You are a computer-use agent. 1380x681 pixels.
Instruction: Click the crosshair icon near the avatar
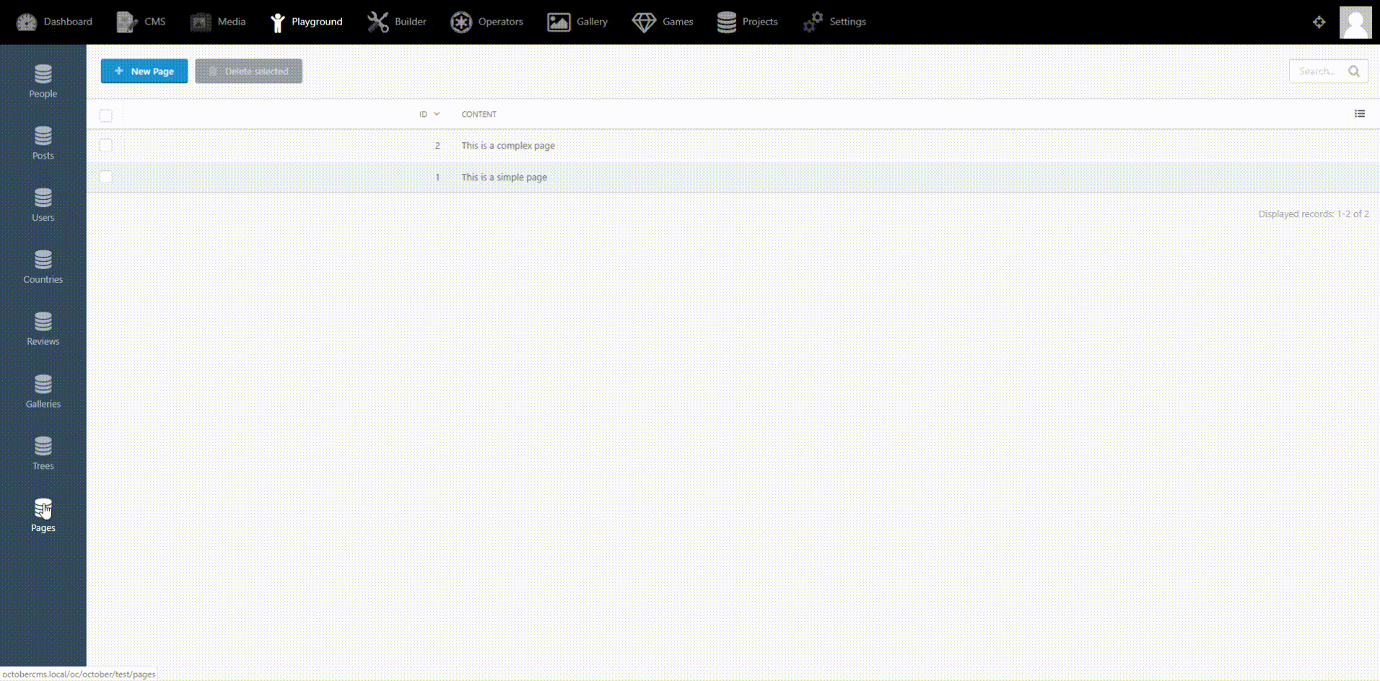pyautogui.click(x=1319, y=22)
